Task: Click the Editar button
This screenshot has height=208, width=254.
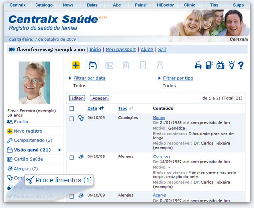Action: [x=77, y=98]
